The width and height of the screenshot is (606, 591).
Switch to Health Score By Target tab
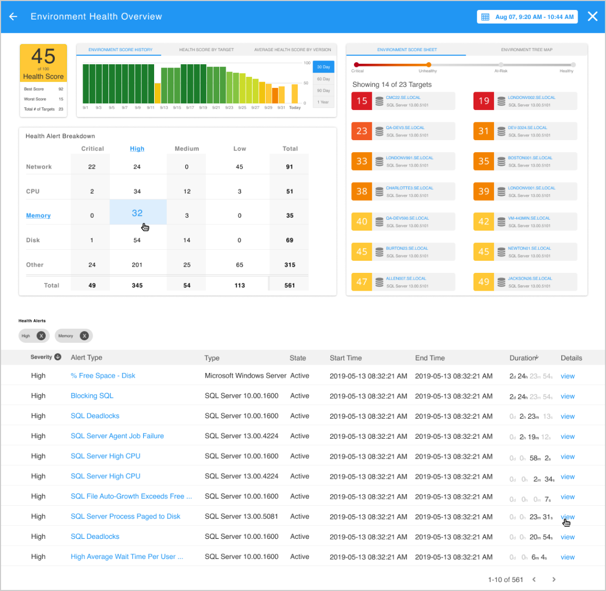[206, 50]
